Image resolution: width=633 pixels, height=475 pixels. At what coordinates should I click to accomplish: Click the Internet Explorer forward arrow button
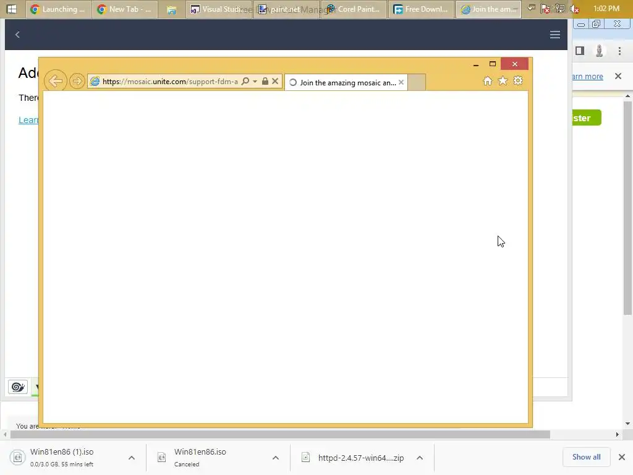pos(77,81)
